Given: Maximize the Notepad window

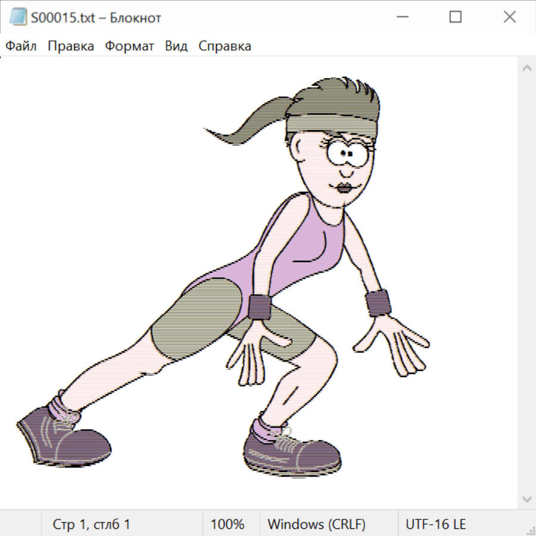Looking at the screenshot, I should pyautogui.click(x=455, y=18).
